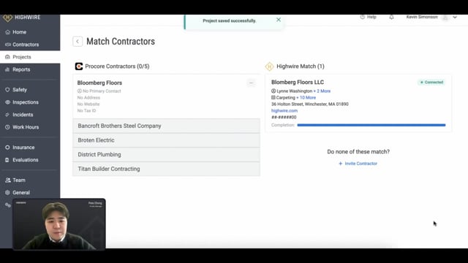The height and width of the screenshot is (263, 468).
Task: Click the presenter webcam thumbnail
Action: click(59, 224)
